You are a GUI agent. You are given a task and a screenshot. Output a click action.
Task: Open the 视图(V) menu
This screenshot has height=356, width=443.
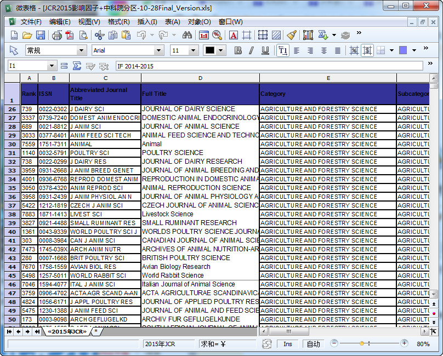[x=89, y=22]
